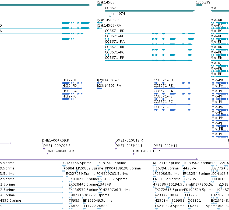Click protein CG8671-PB
Image resolution: width=229 pixels, height=210 pixels.
click(x=163, y=96)
